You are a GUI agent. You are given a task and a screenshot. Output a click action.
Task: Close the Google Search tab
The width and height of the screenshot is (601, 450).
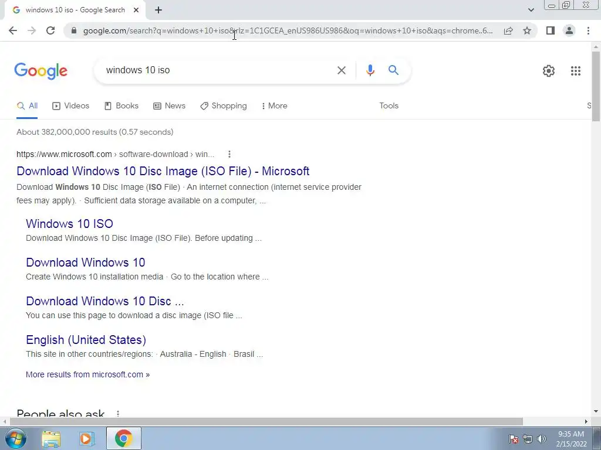point(136,11)
